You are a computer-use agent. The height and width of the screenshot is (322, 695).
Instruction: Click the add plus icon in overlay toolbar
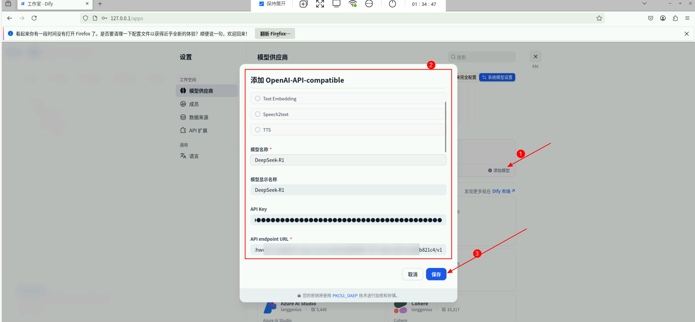click(303, 4)
